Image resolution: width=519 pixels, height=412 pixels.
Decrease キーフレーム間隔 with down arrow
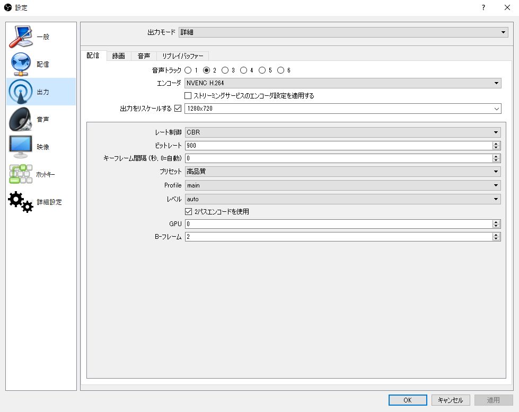coord(496,160)
